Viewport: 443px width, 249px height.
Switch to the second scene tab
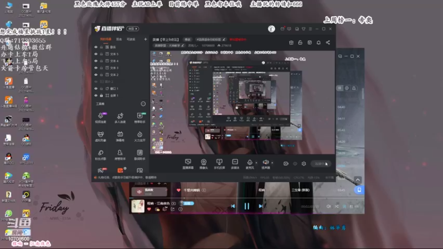click(119, 39)
